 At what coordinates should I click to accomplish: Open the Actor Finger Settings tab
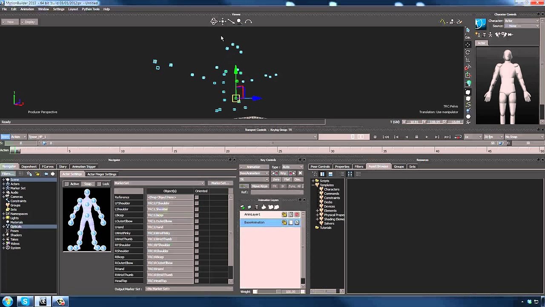102,174
